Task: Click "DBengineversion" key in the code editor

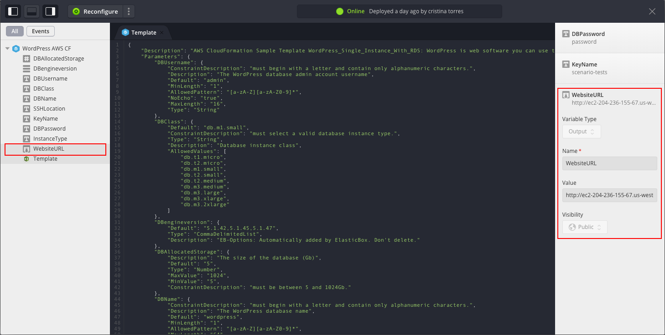Action: tap(182, 222)
